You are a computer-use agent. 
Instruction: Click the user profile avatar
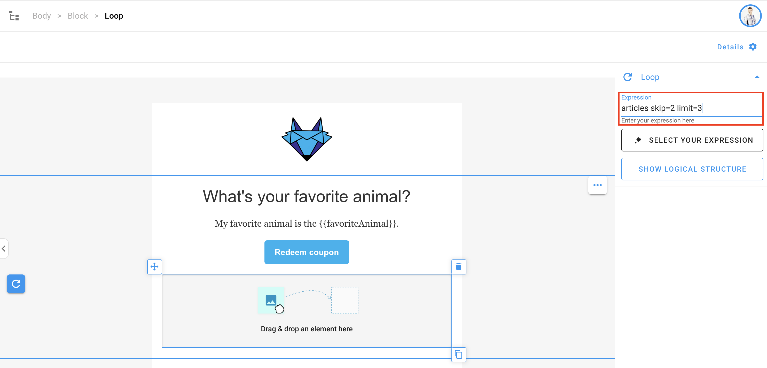pyautogui.click(x=750, y=16)
